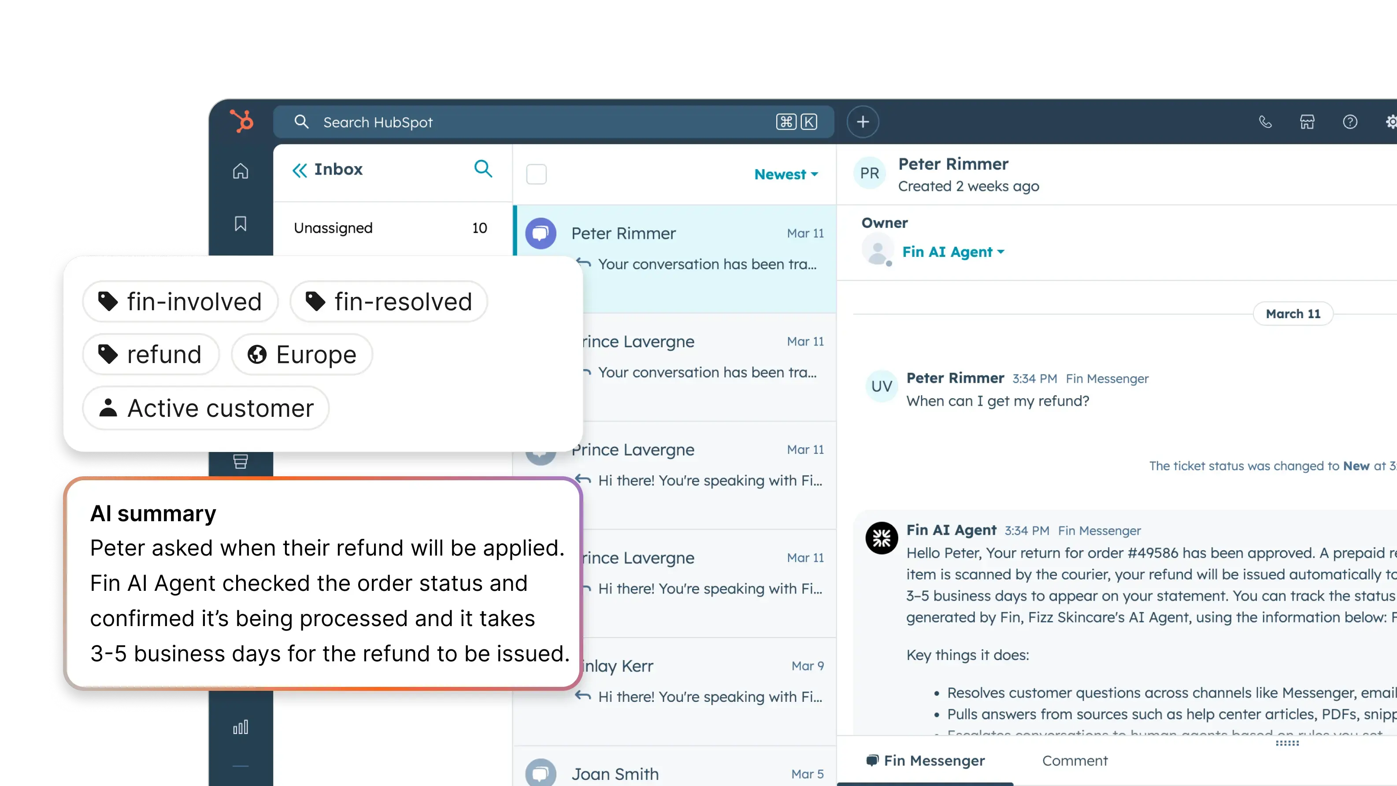The height and width of the screenshot is (786, 1397).
Task: Click Peter Rimmer chat avatar in list
Action: point(541,233)
